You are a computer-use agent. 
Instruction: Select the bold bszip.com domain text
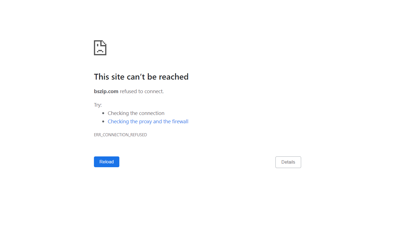pos(106,91)
